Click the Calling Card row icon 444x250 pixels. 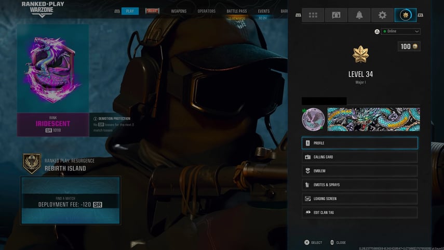pyautogui.click(x=308, y=157)
